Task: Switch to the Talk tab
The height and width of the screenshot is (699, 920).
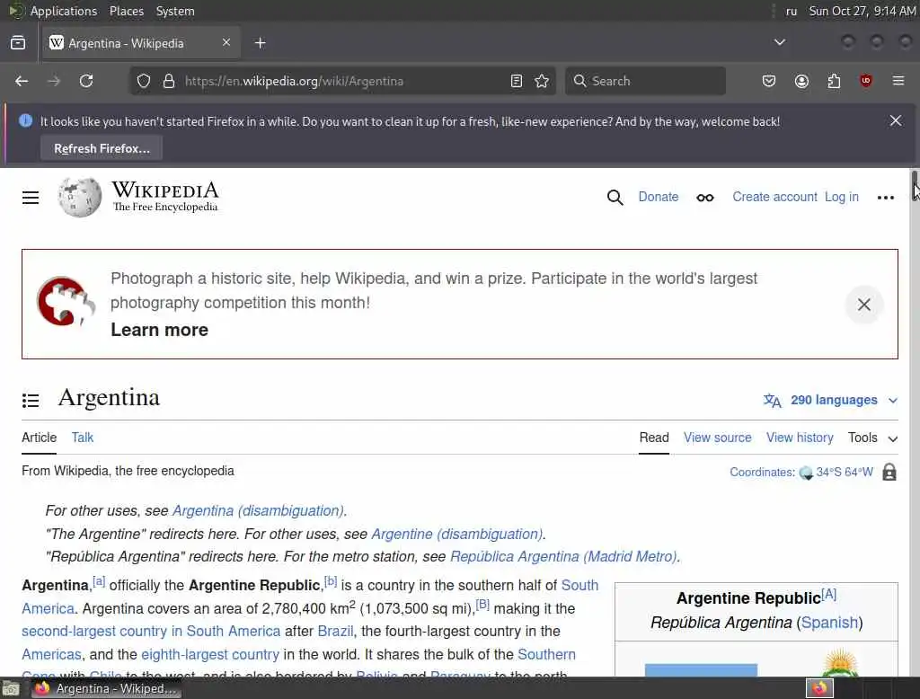Action: click(x=82, y=438)
